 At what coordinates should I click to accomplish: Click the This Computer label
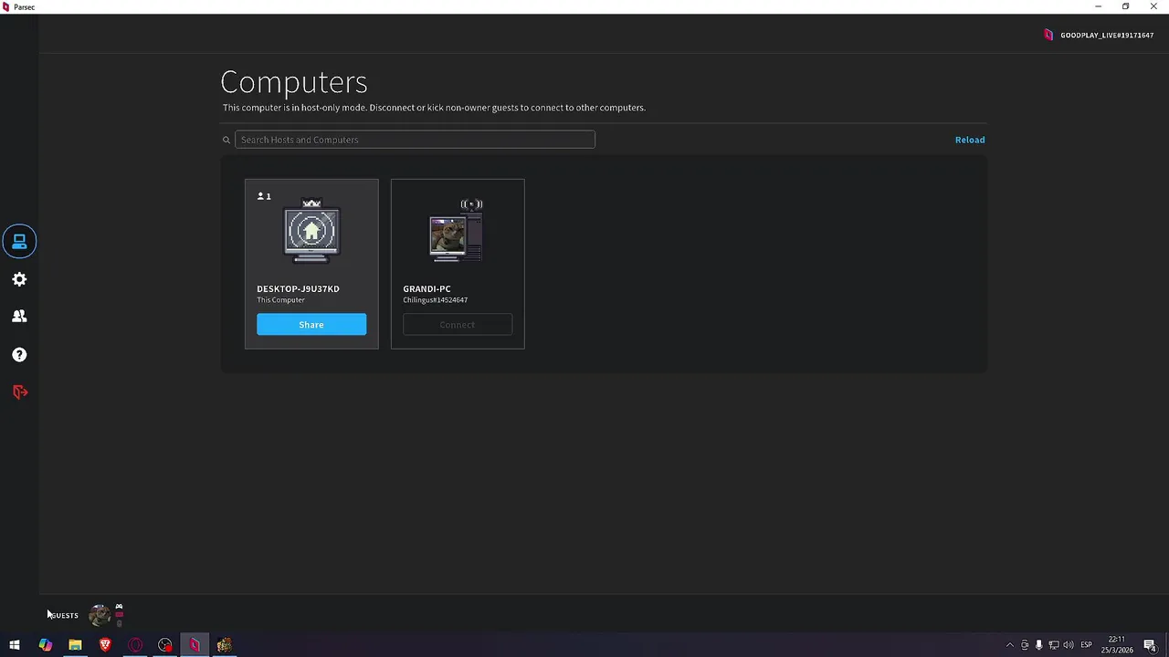[x=280, y=299]
